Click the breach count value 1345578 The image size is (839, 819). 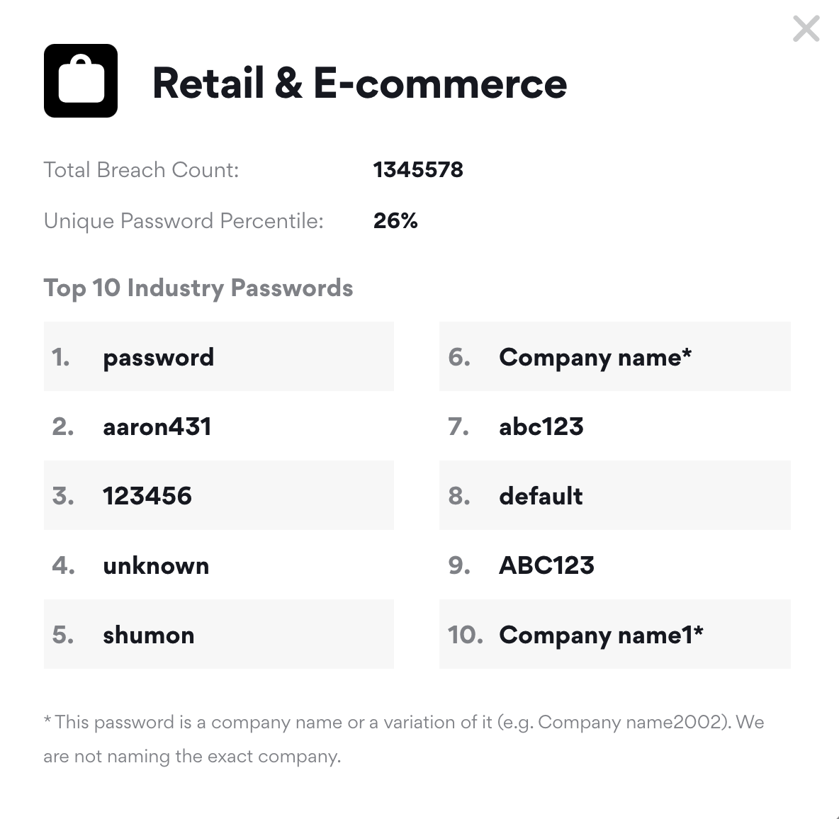pyautogui.click(x=418, y=170)
